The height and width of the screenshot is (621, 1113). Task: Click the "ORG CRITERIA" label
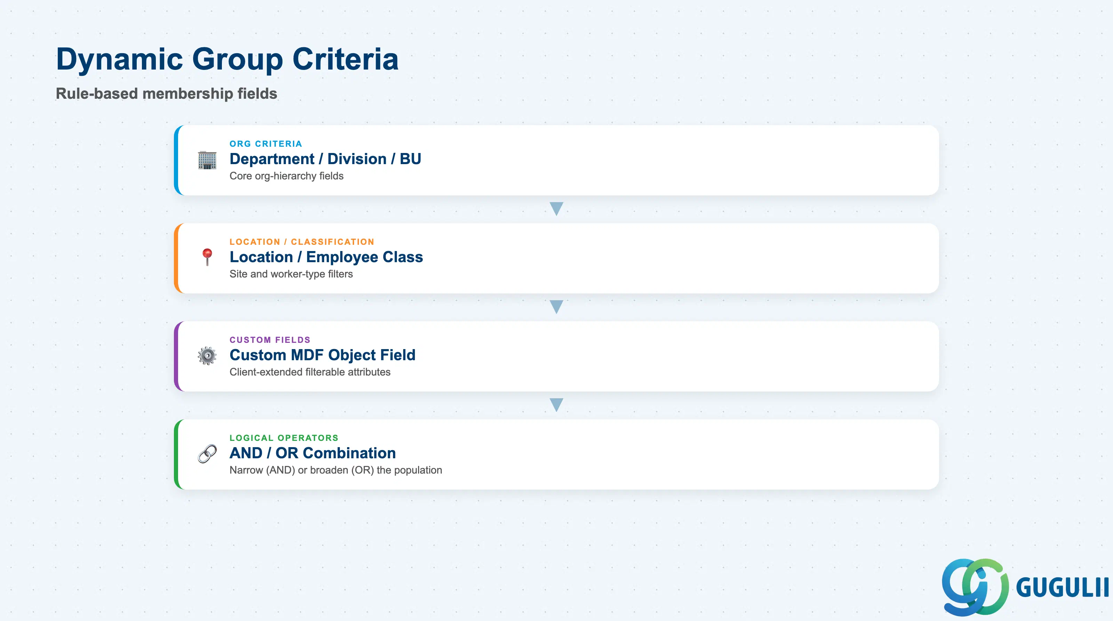pyautogui.click(x=266, y=144)
